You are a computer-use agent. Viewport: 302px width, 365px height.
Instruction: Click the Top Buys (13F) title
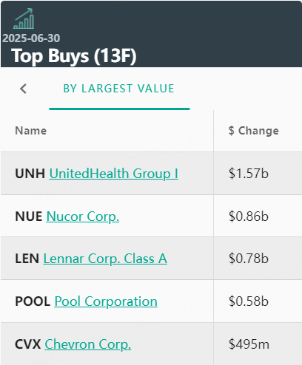[74, 56]
